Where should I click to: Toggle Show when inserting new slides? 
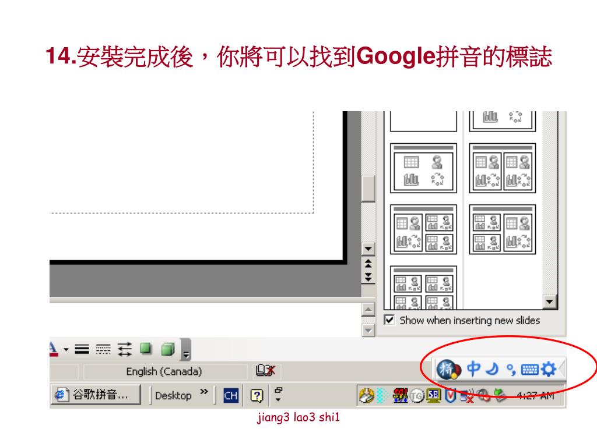(x=389, y=320)
